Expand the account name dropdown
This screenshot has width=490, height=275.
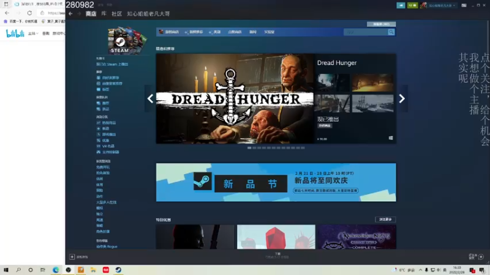(442, 5)
